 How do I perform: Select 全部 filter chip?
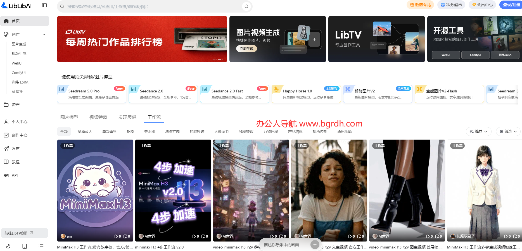pos(64,132)
